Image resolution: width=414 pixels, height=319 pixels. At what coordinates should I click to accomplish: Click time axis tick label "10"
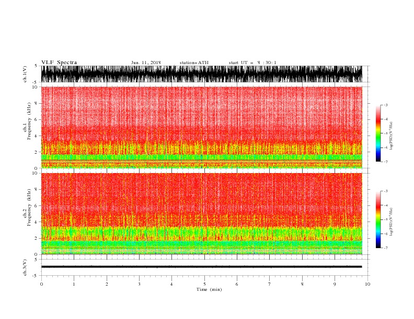pyautogui.click(x=367, y=284)
